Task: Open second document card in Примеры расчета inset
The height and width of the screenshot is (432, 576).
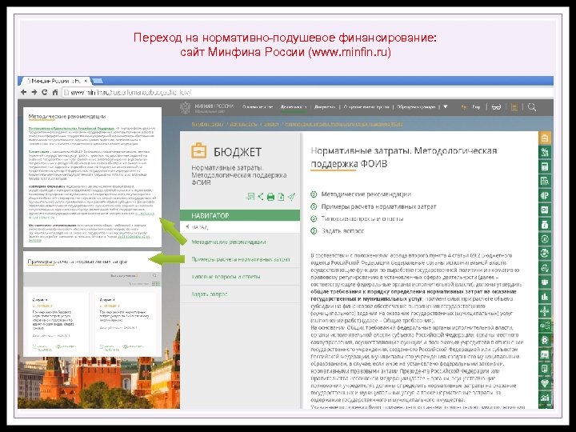Action: (x=125, y=322)
